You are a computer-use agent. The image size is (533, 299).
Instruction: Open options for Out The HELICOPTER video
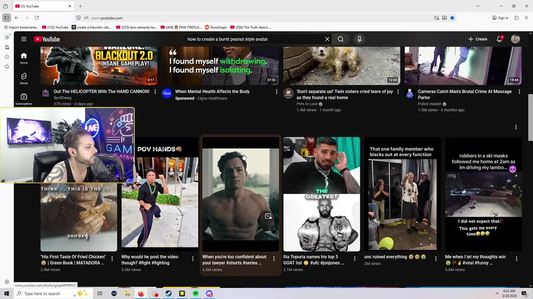[x=155, y=92]
